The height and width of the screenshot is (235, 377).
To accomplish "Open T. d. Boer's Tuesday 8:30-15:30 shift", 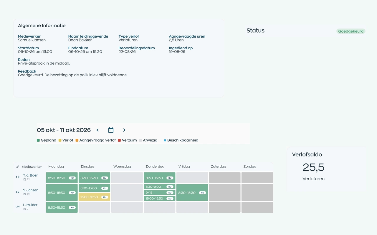I will click(94, 178).
